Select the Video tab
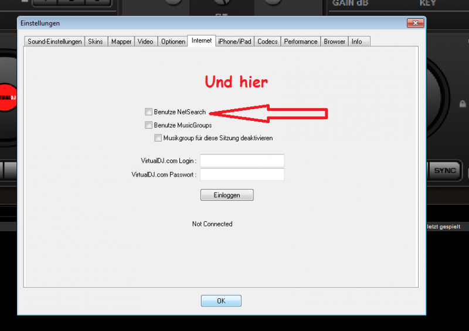 point(145,41)
